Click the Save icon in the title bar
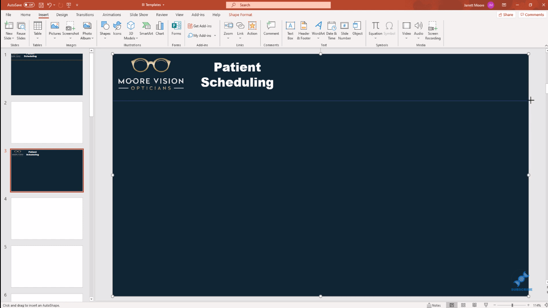The height and width of the screenshot is (308, 548). [41, 5]
